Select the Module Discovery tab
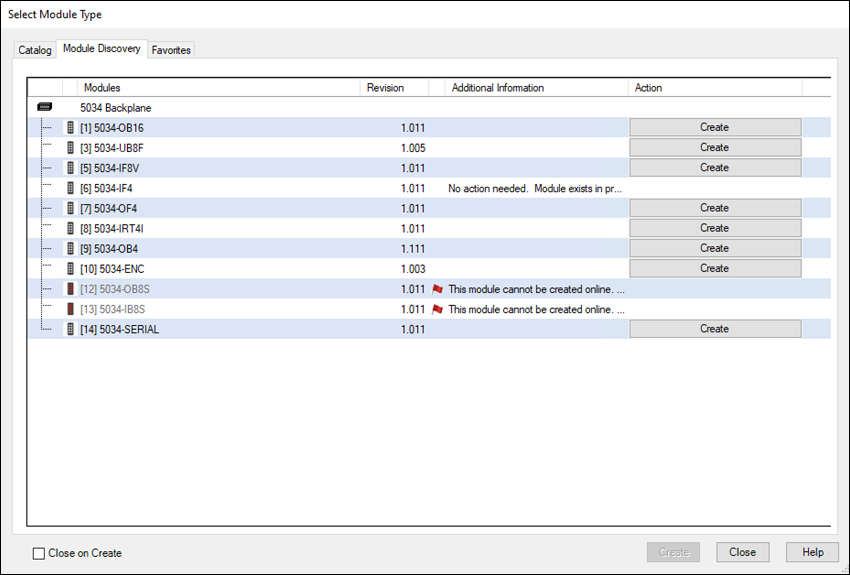The width and height of the screenshot is (850, 575). pos(102,48)
